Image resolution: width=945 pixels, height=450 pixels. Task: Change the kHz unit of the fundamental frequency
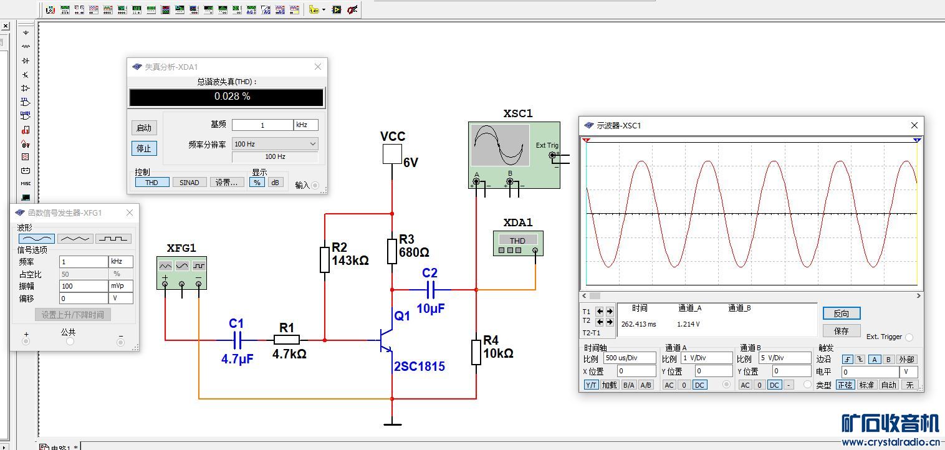306,125
